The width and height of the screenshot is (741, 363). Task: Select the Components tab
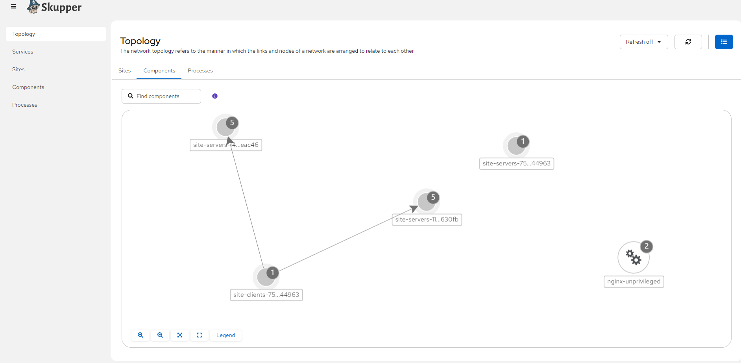[x=159, y=70]
